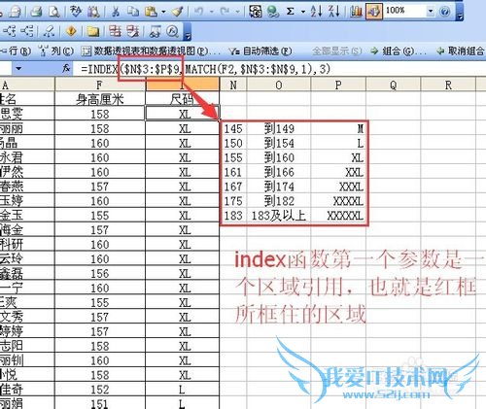Open the Paste options dropdown arrow
Image resolution: width=486 pixels, height=409 pixels.
click(x=163, y=13)
